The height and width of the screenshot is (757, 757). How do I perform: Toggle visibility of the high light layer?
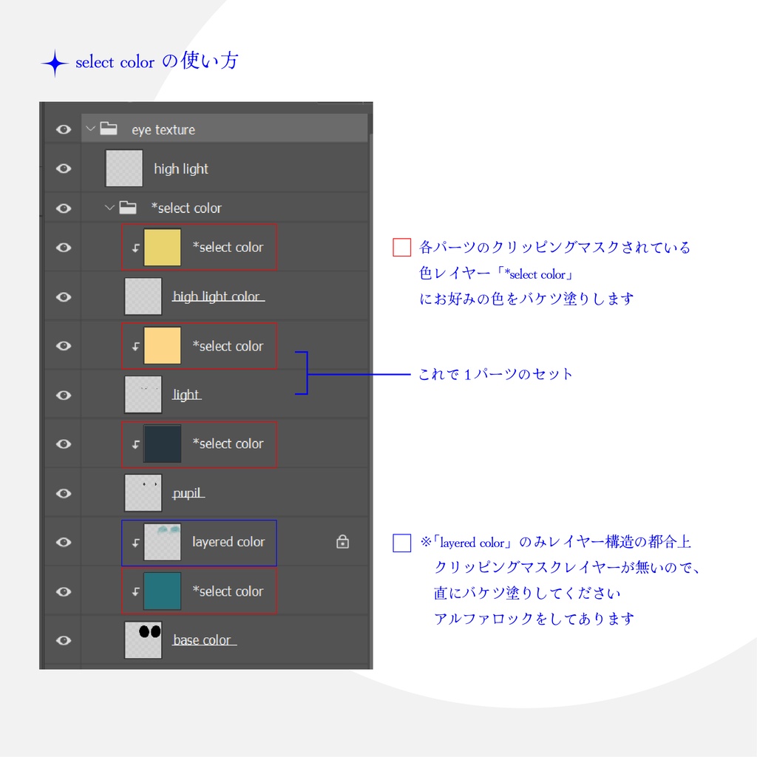pyautogui.click(x=64, y=169)
